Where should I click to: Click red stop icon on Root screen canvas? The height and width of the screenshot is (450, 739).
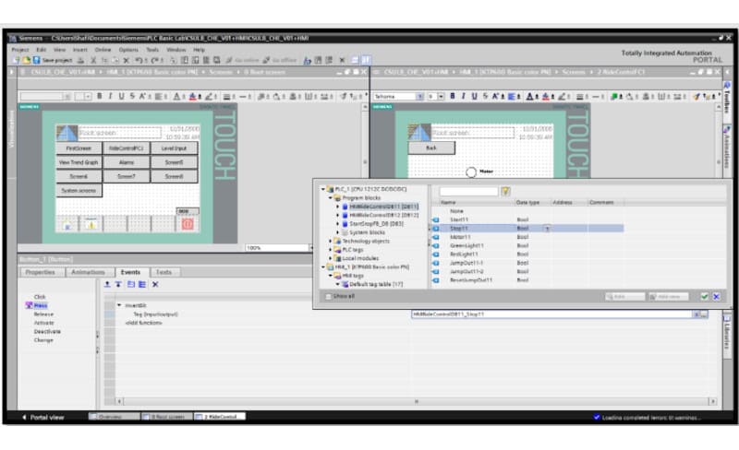coord(188,224)
